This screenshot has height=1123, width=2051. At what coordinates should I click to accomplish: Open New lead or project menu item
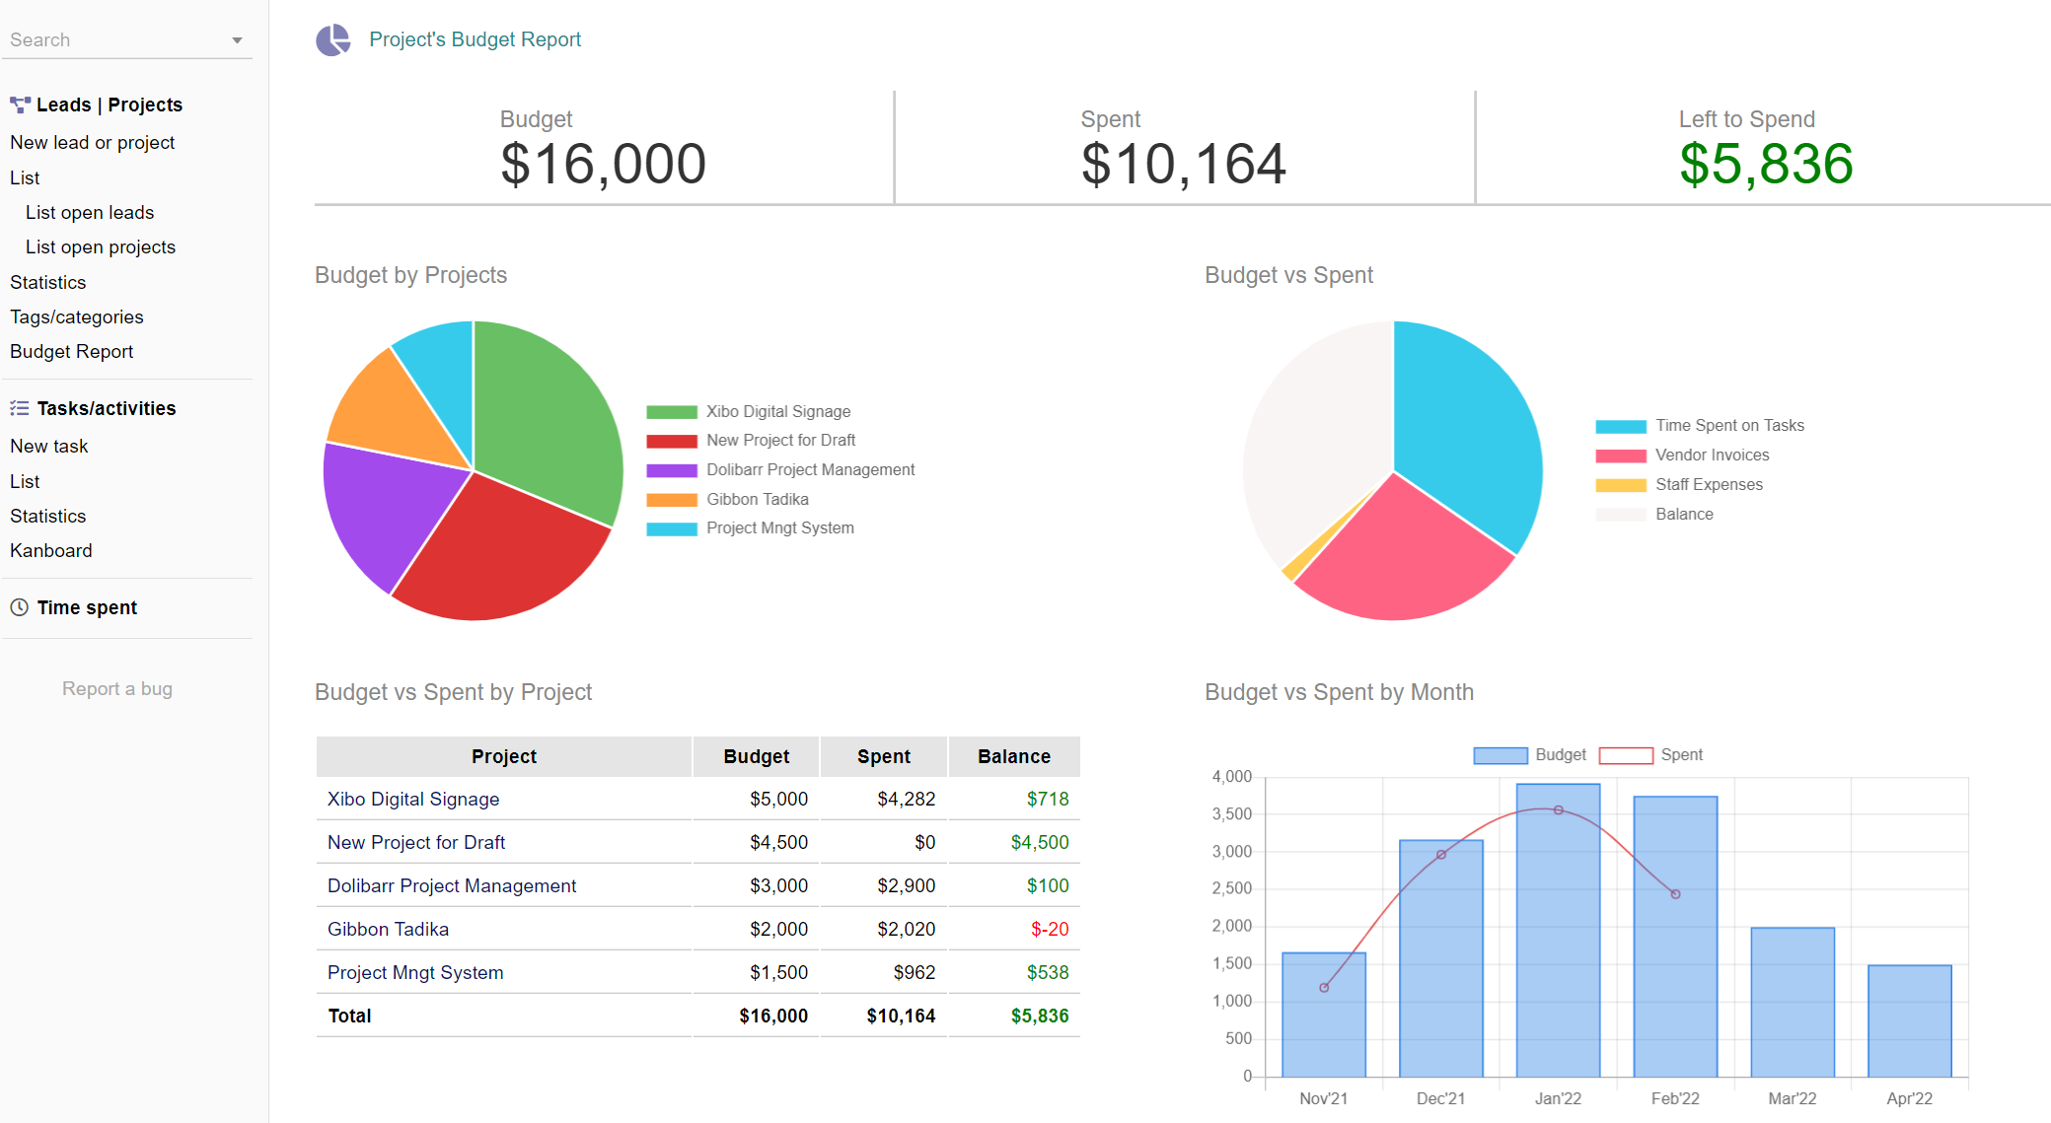[x=93, y=142]
